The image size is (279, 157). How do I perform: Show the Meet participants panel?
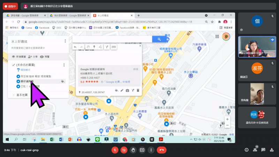click(255, 150)
